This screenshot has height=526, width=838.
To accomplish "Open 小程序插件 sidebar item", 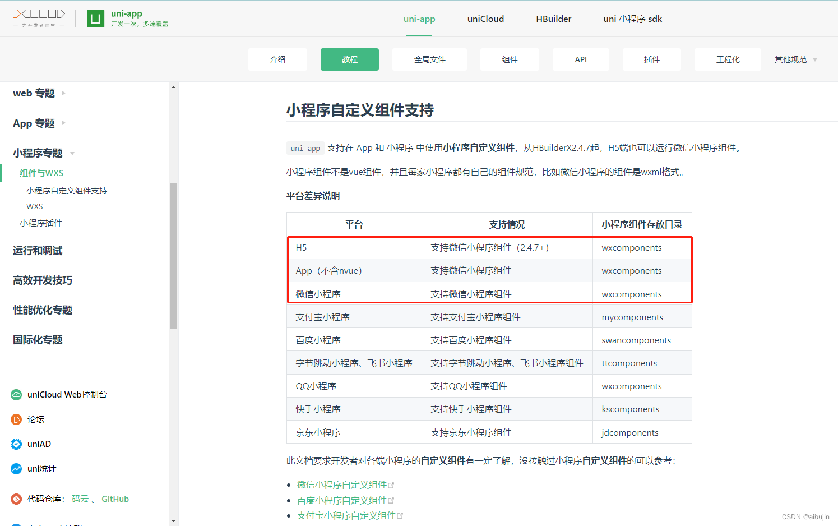I will pos(41,223).
